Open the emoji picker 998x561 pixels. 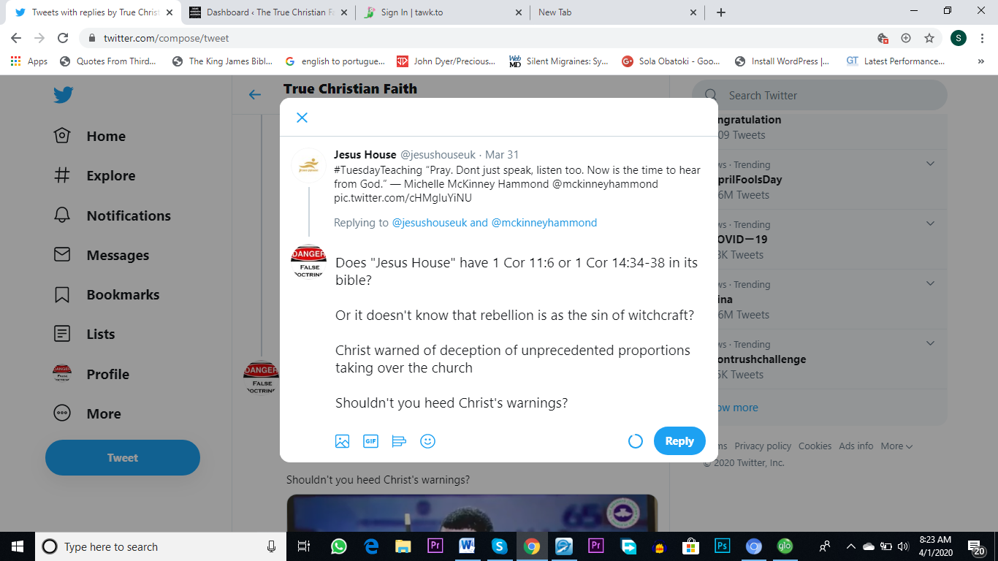(427, 441)
